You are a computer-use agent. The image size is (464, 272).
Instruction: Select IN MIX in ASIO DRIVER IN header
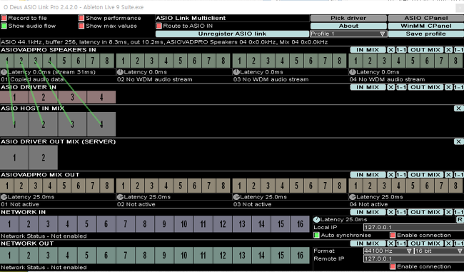pyautogui.click(x=368, y=87)
